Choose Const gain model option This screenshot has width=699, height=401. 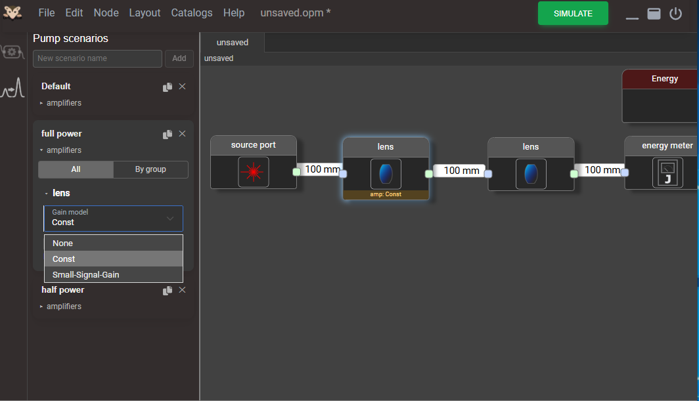[x=113, y=259]
